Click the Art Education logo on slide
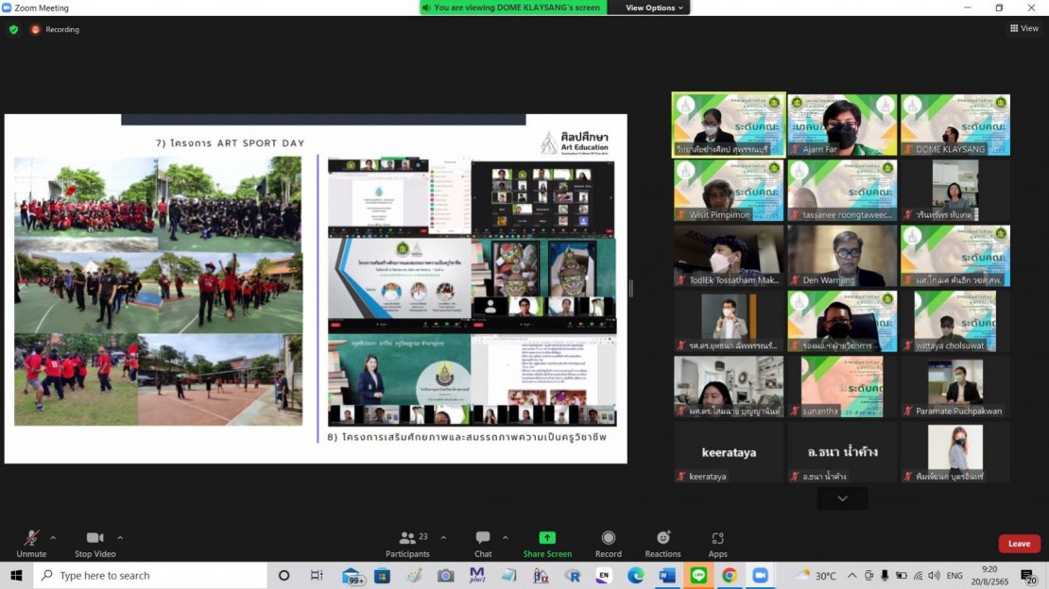The width and height of the screenshot is (1049, 589). point(576,143)
